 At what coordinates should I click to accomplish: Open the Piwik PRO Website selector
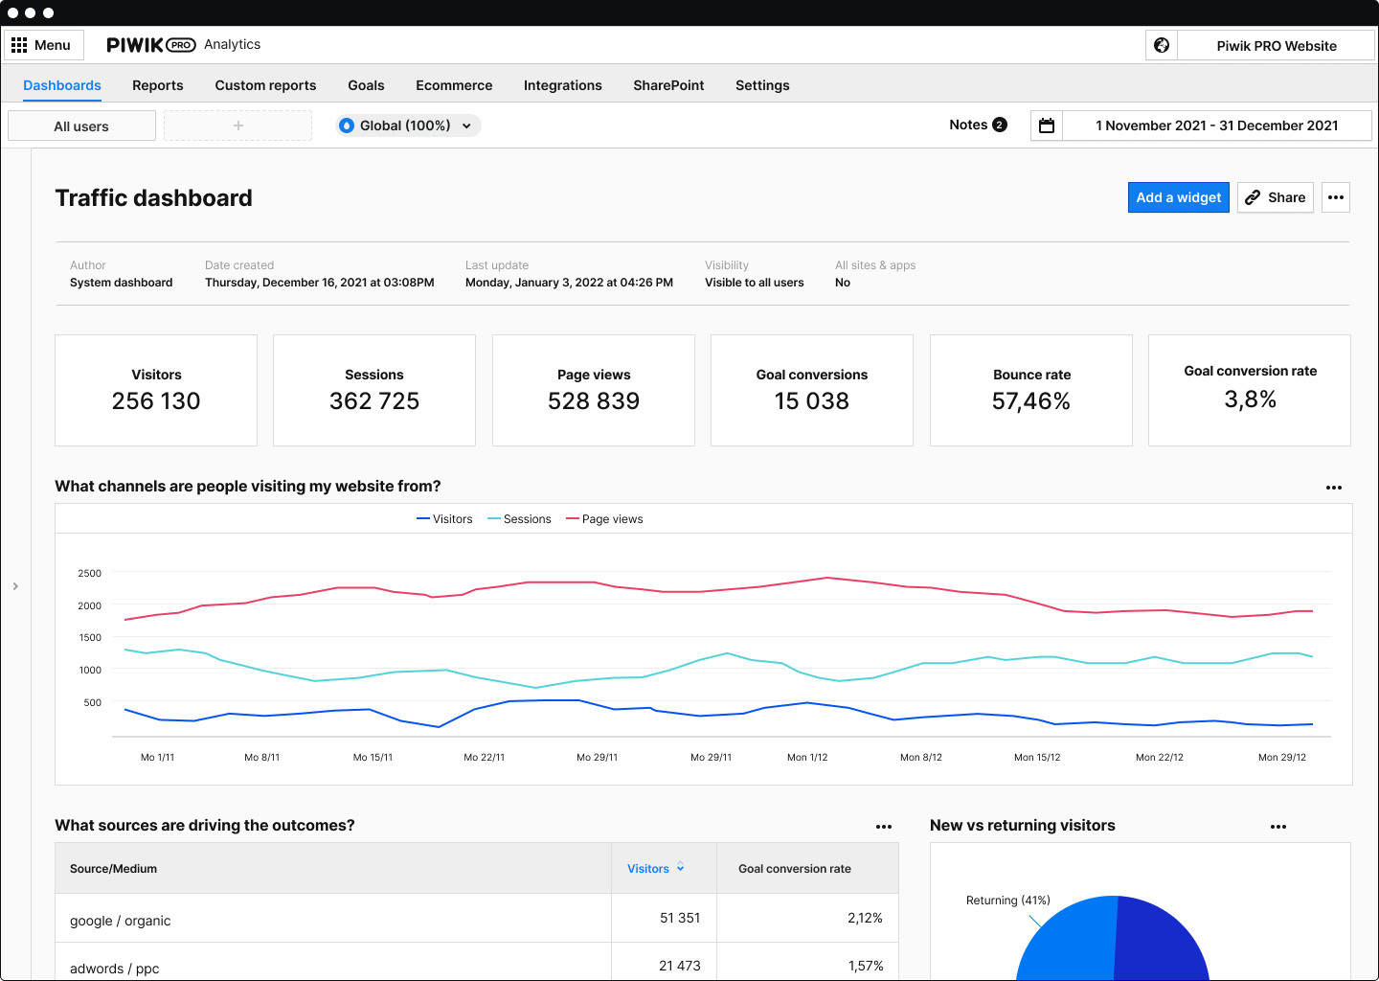pos(1276,45)
